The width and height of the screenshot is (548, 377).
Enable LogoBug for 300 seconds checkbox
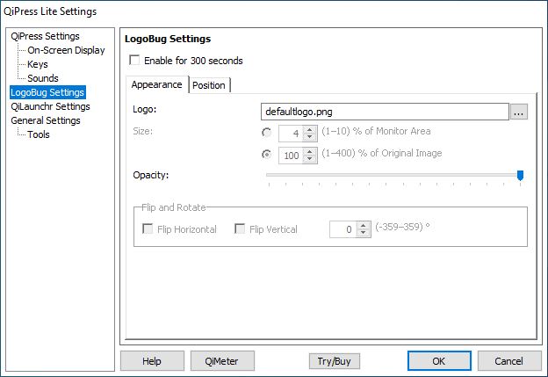(x=134, y=60)
